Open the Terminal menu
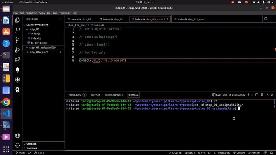This screenshot has height=155, width=276. [64, 13]
